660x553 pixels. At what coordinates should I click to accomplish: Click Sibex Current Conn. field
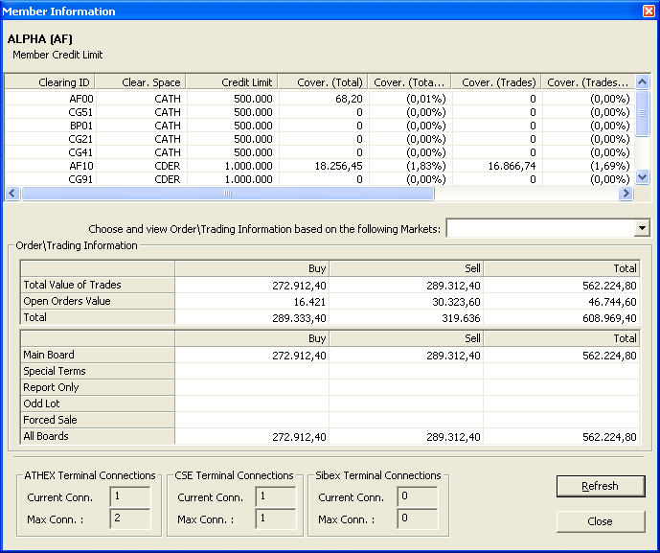coord(418,497)
